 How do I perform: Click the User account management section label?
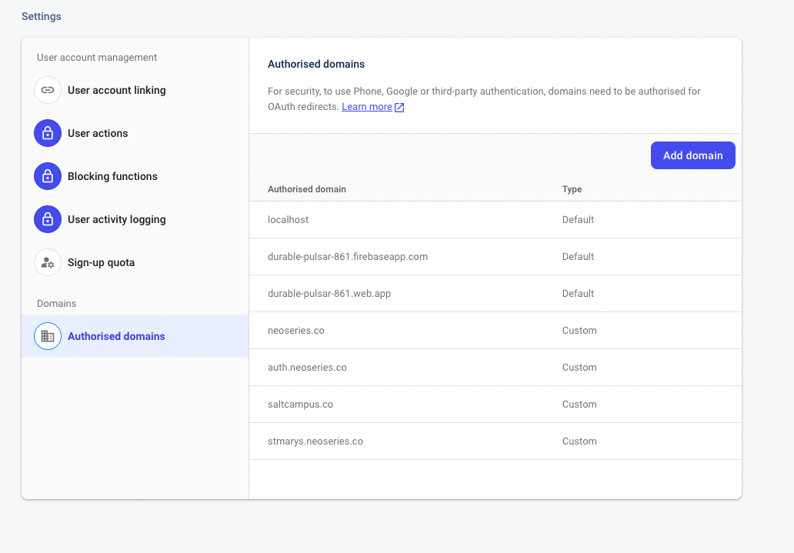(97, 58)
